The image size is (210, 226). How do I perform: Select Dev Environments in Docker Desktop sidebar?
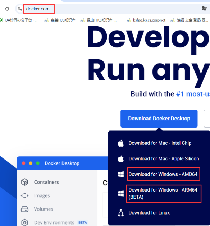pyautogui.click(x=54, y=222)
